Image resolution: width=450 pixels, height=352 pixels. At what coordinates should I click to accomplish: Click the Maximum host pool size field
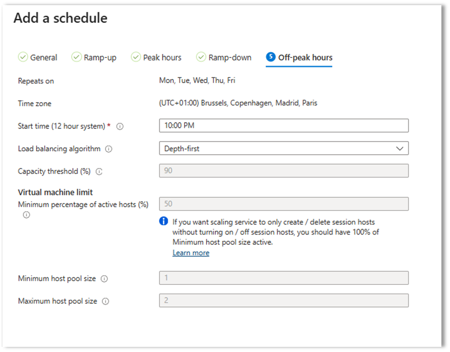point(283,300)
